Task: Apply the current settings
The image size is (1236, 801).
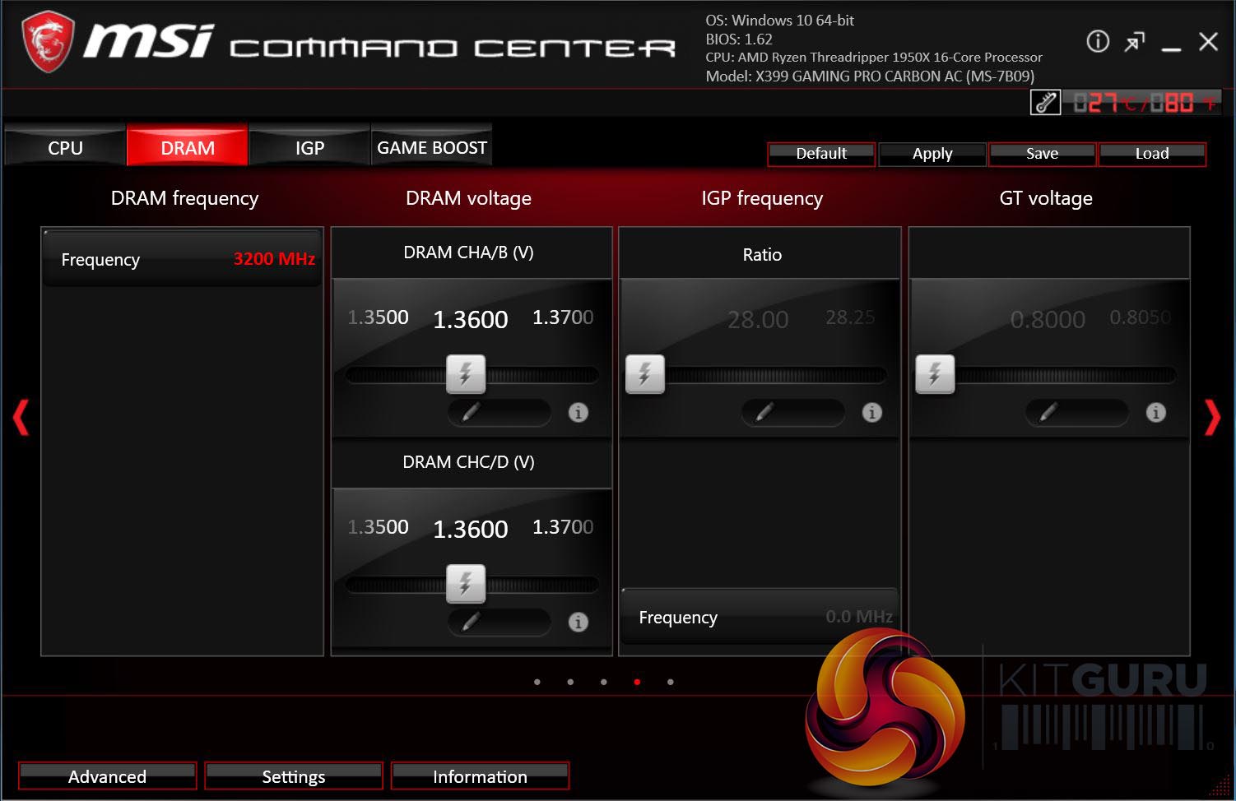Action: [x=932, y=154]
